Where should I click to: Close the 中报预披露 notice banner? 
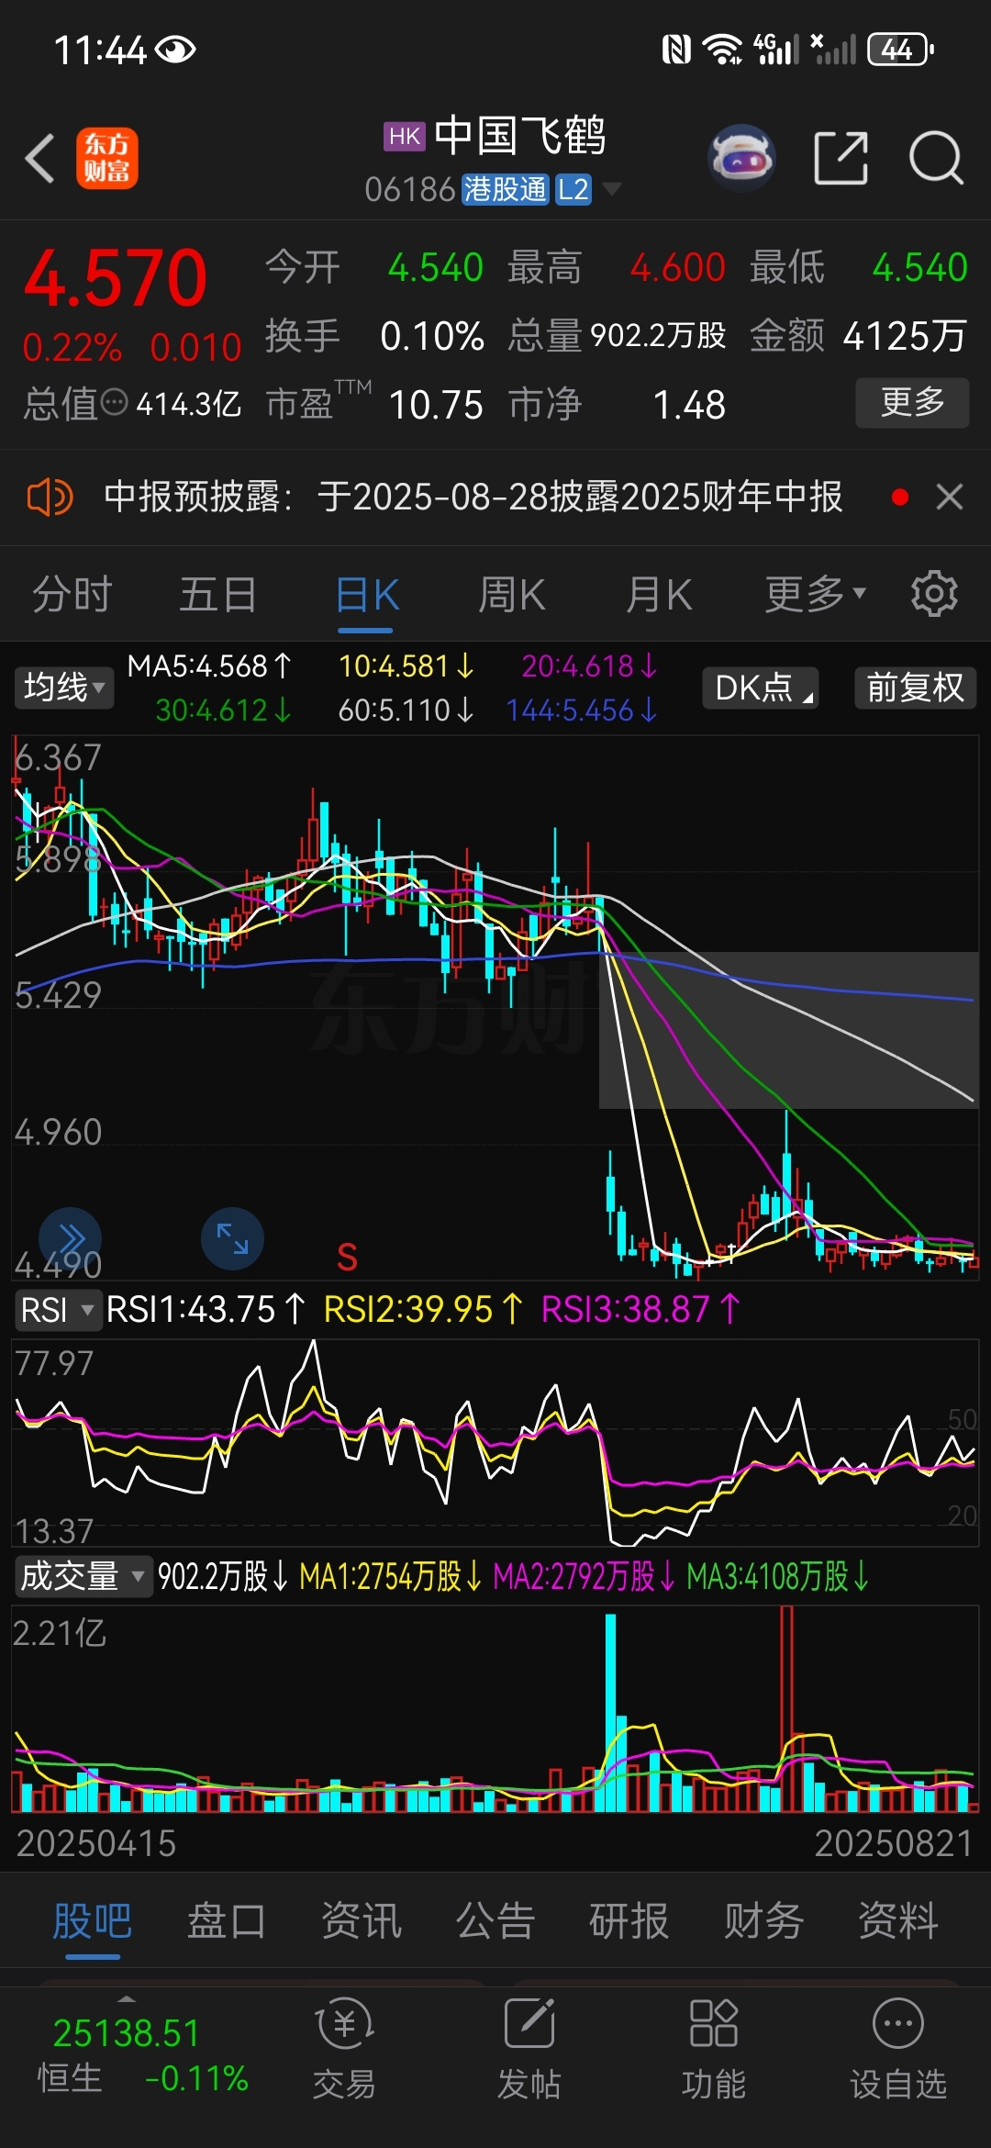click(x=950, y=498)
